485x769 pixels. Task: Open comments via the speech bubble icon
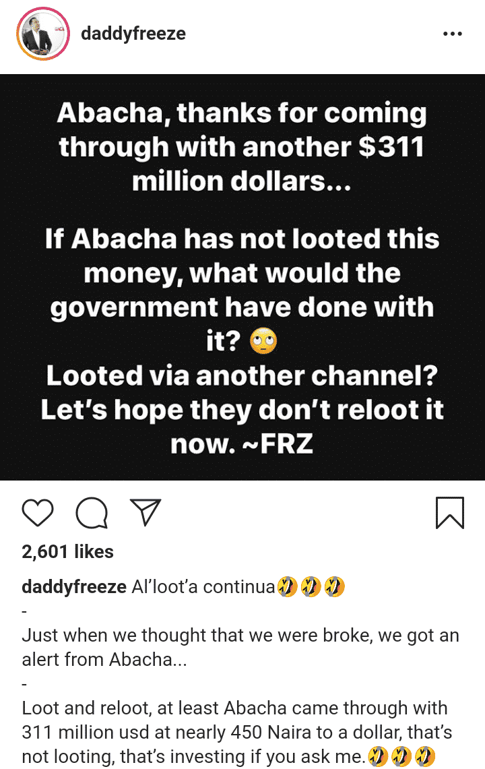pyautogui.click(x=92, y=513)
